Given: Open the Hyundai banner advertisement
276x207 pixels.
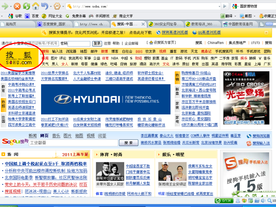Looking at the screenshot, I should click(106, 99).
